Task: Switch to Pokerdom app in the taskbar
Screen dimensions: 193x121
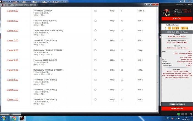Action: tap(22, 119)
